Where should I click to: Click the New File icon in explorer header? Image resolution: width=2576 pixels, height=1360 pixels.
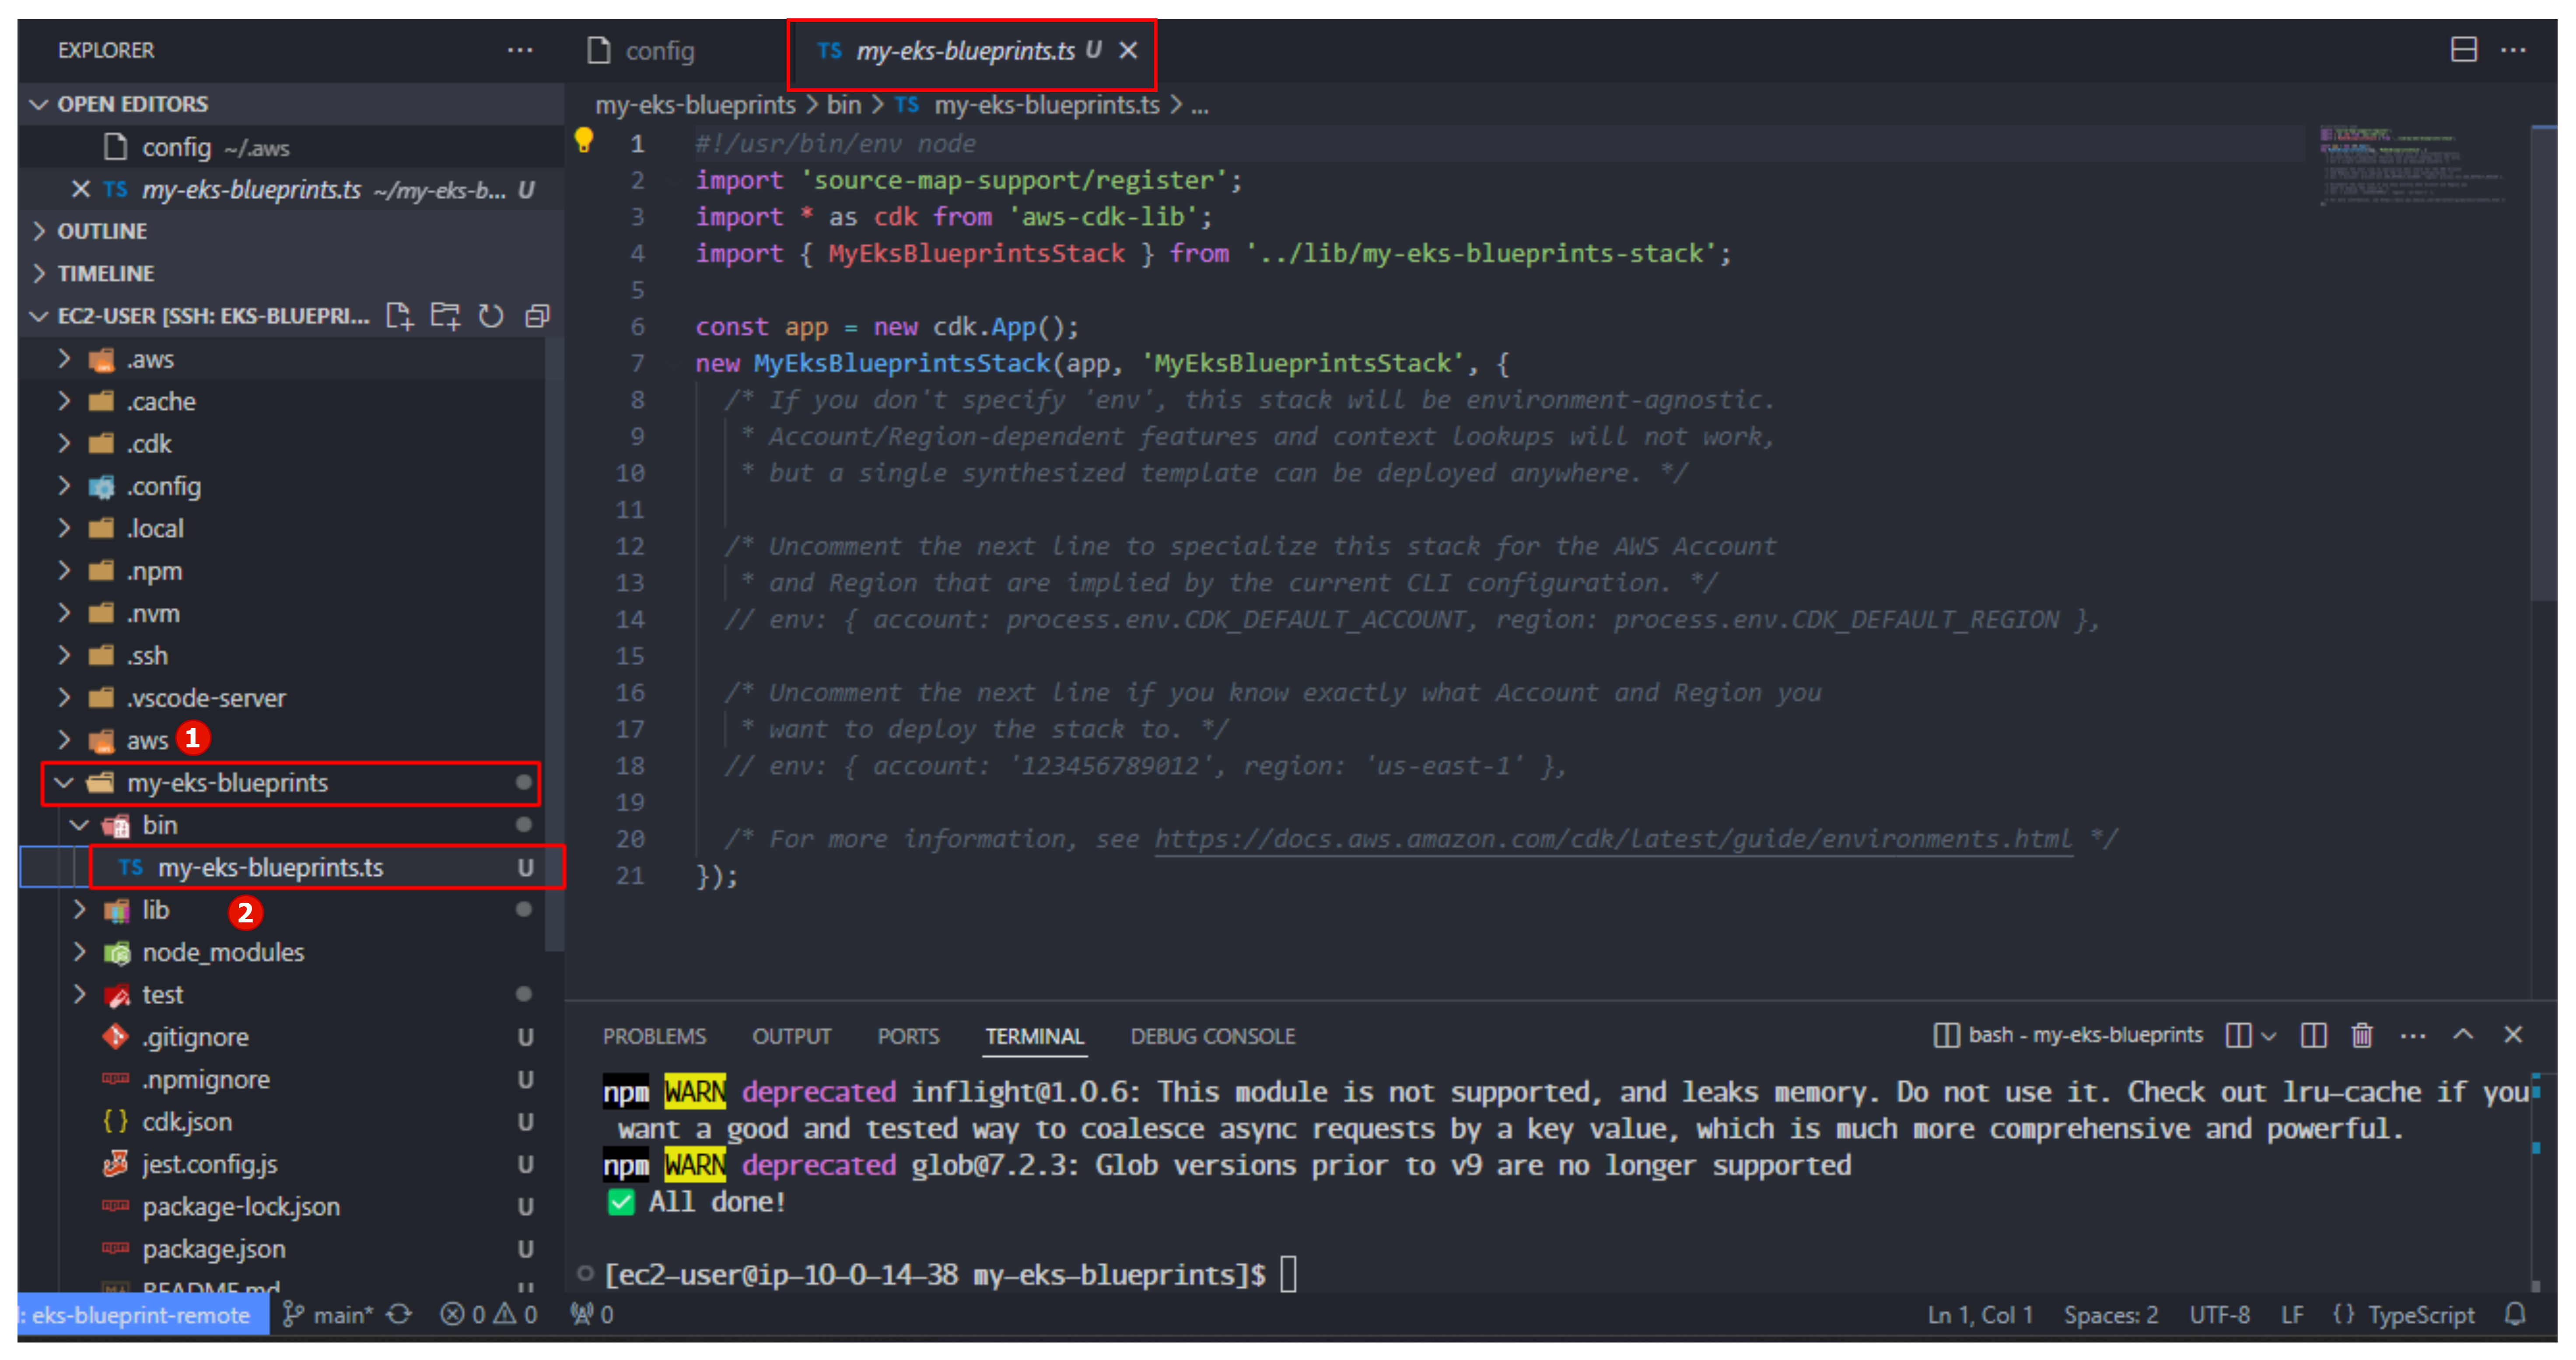(x=399, y=316)
